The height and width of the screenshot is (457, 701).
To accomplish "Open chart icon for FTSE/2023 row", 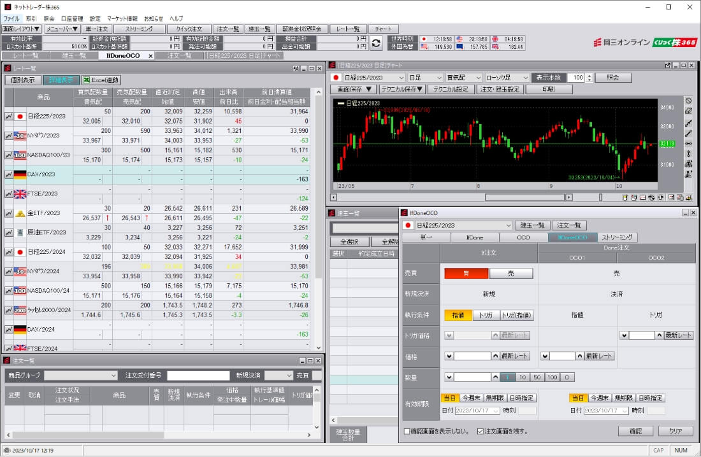I will [x=9, y=194].
